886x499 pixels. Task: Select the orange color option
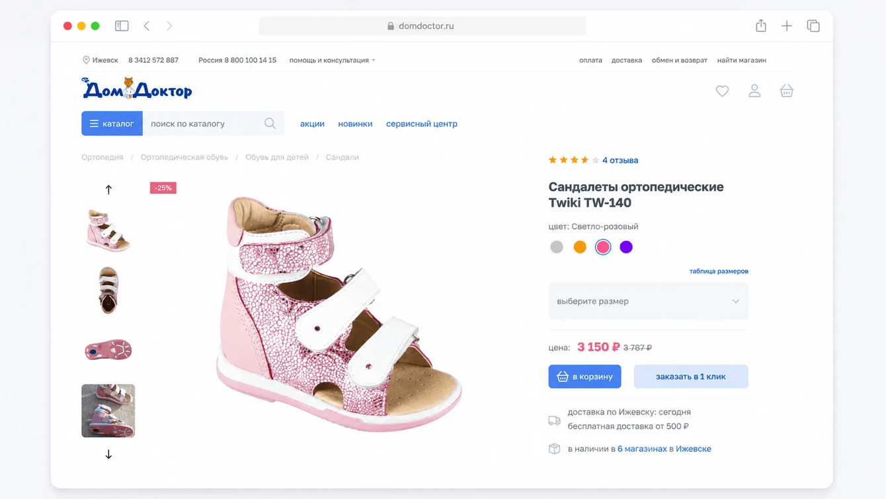tap(580, 247)
